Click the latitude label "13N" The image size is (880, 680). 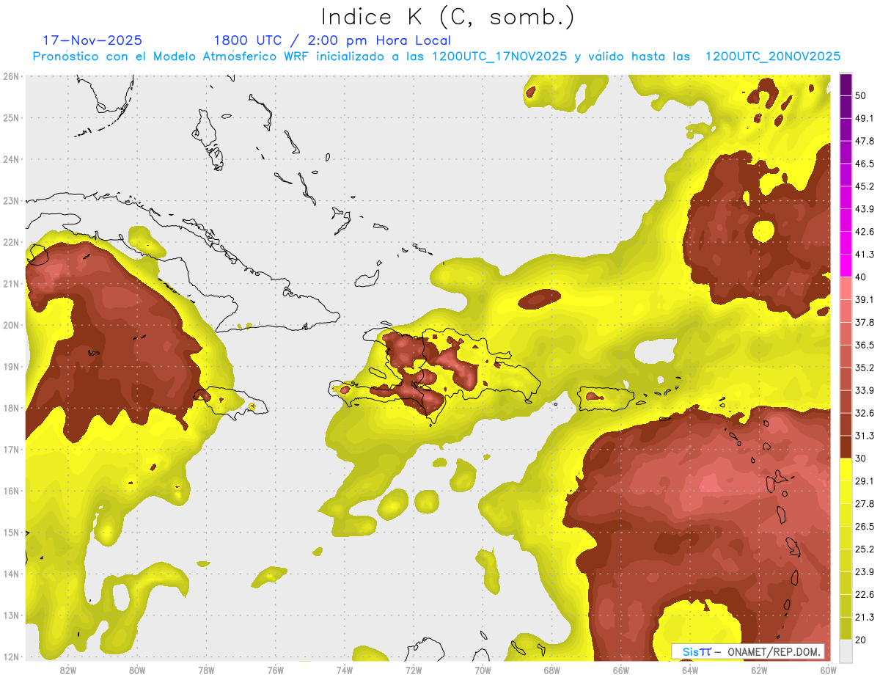(x=11, y=615)
